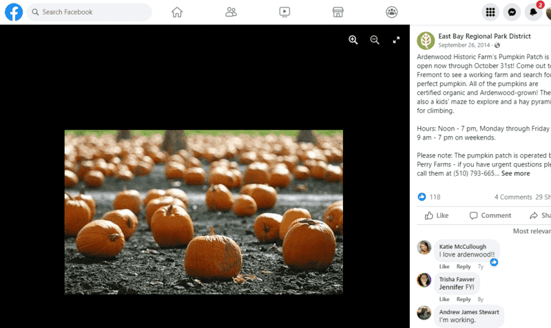Click the Comment button on post
Screen dimensions: 551x328
coord(490,215)
